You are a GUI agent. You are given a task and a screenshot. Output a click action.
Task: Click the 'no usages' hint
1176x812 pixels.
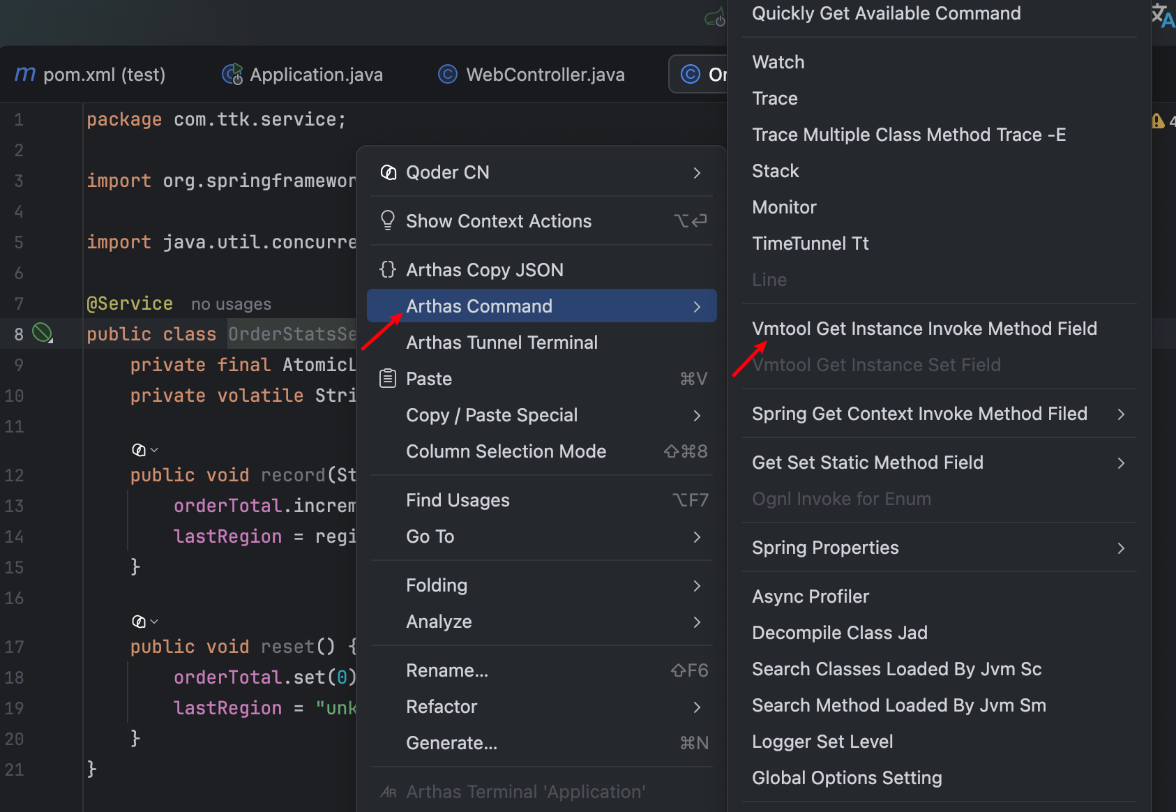231,304
